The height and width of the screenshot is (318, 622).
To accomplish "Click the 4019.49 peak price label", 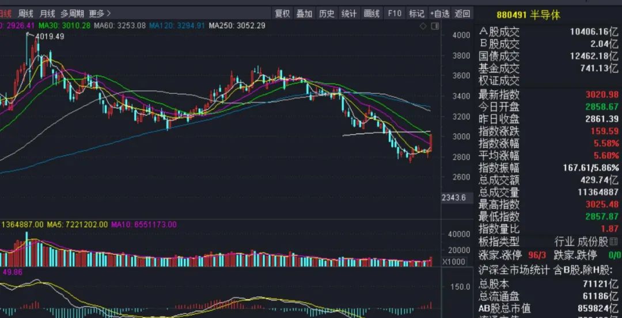I will point(50,36).
